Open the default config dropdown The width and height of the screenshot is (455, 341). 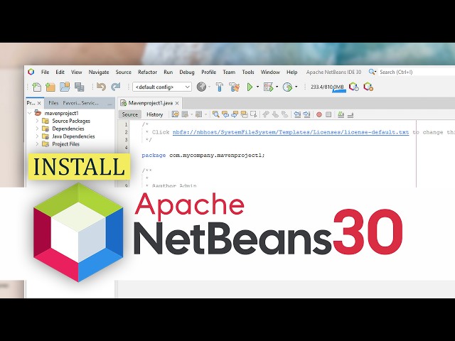point(162,87)
